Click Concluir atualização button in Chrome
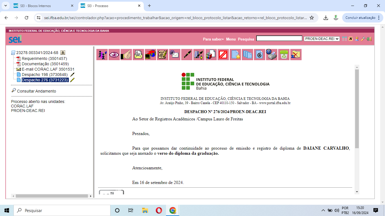The image size is (385, 216). click(360, 18)
